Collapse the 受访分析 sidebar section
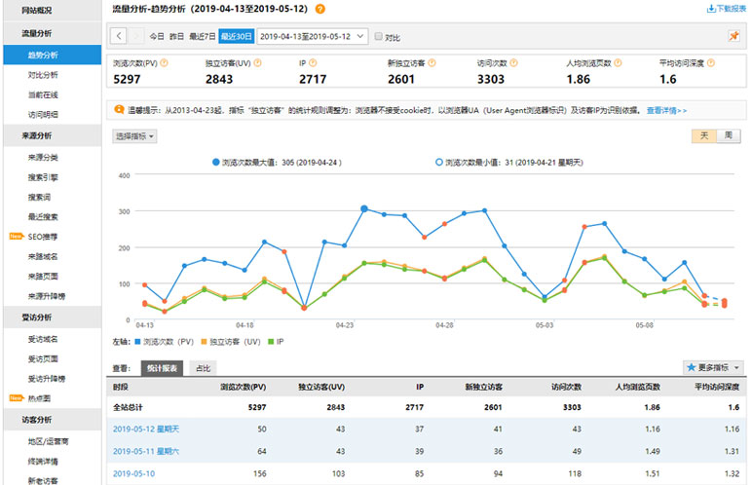This screenshot has height=485, width=752. point(53,317)
